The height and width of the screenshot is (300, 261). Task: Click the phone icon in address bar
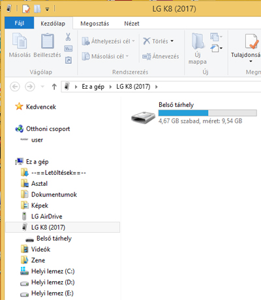click(x=67, y=86)
